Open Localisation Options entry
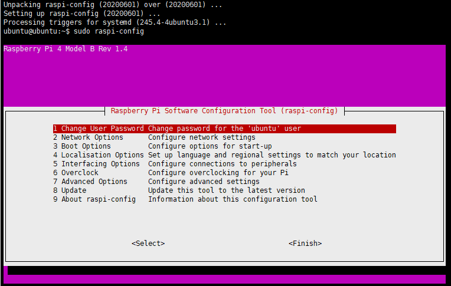Image resolution: width=451 pixels, height=286 pixels. pyautogui.click(x=99, y=155)
